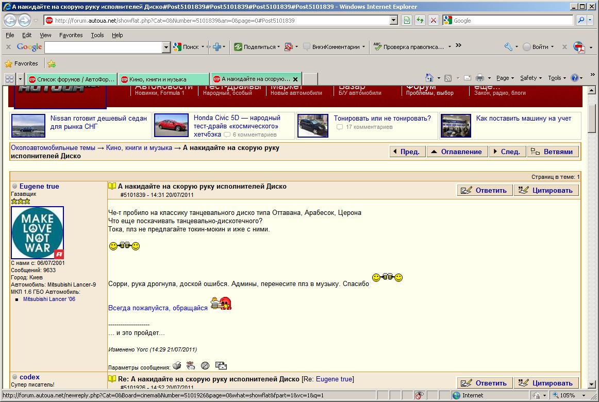
Task: Click the print post icon in message options
Action: pos(177,366)
